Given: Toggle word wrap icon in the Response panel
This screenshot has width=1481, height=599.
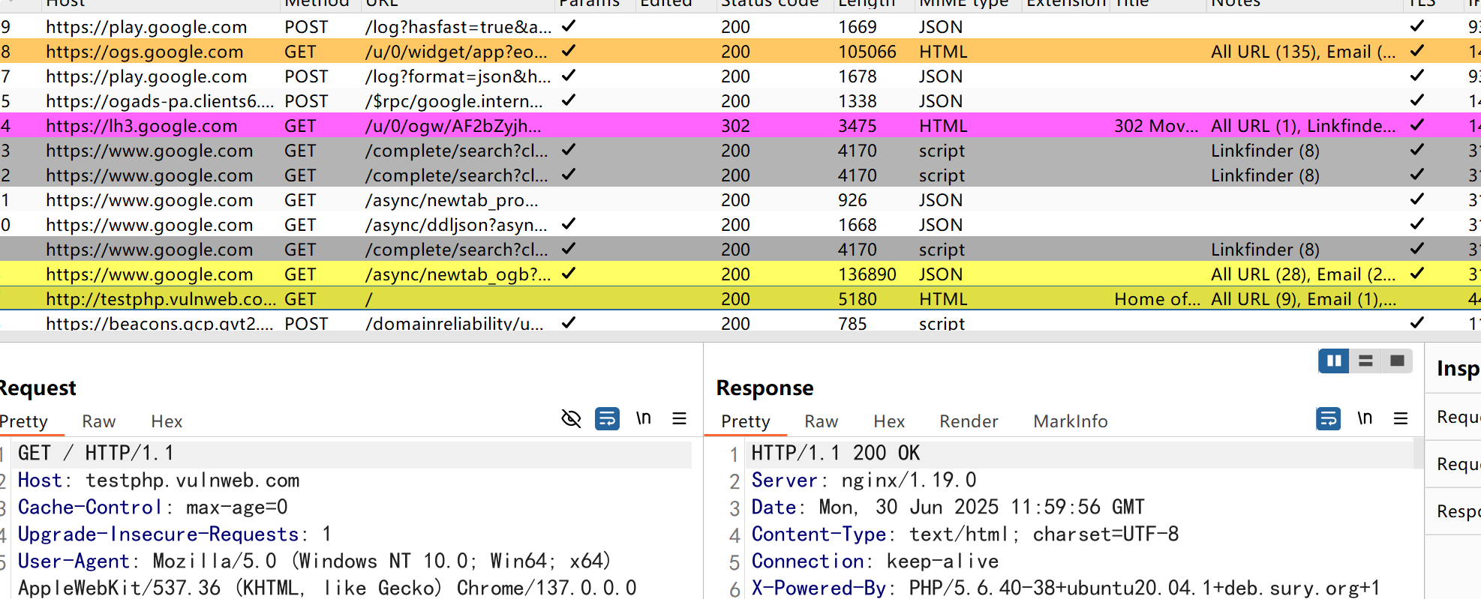Looking at the screenshot, I should (x=1328, y=418).
